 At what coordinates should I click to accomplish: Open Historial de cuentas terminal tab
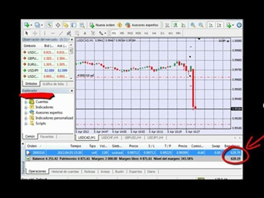pyautogui.click(x=65, y=172)
